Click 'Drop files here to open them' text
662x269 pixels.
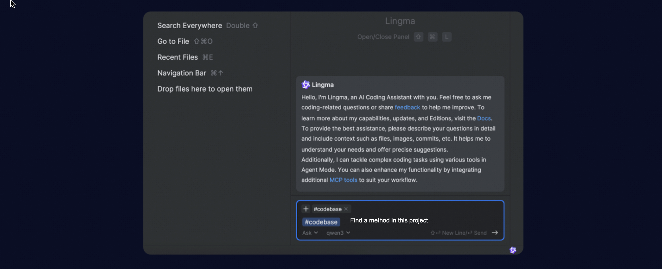(x=205, y=89)
